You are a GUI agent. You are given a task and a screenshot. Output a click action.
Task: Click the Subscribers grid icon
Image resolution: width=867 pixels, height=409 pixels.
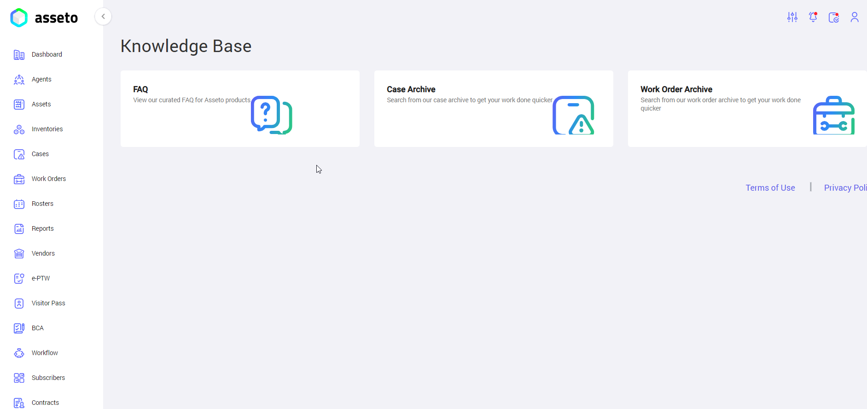19,378
